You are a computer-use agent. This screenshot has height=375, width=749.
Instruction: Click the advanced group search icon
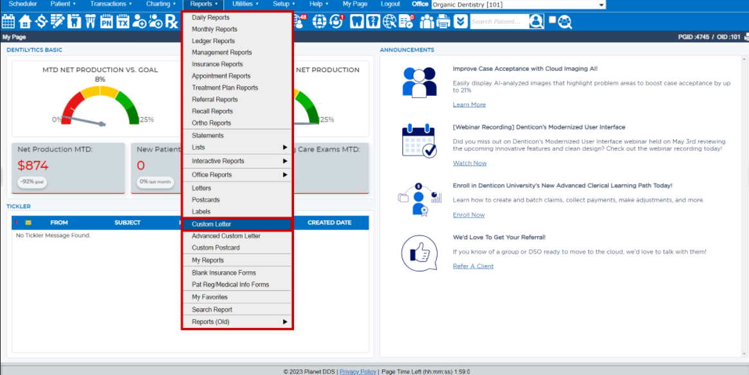click(x=564, y=21)
